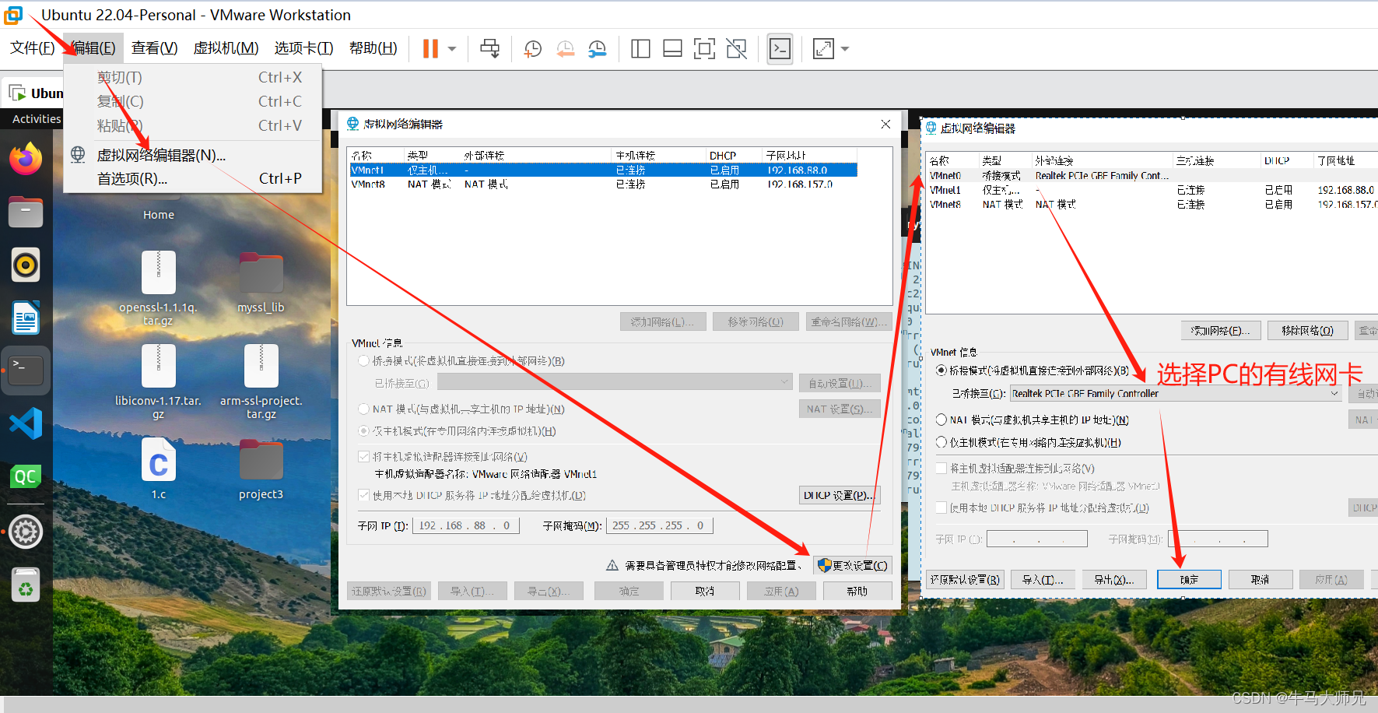The height and width of the screenshot is (713, 1378).
Task: Open the 虚拟机(M) menu
Action: (x=226, y=47)
